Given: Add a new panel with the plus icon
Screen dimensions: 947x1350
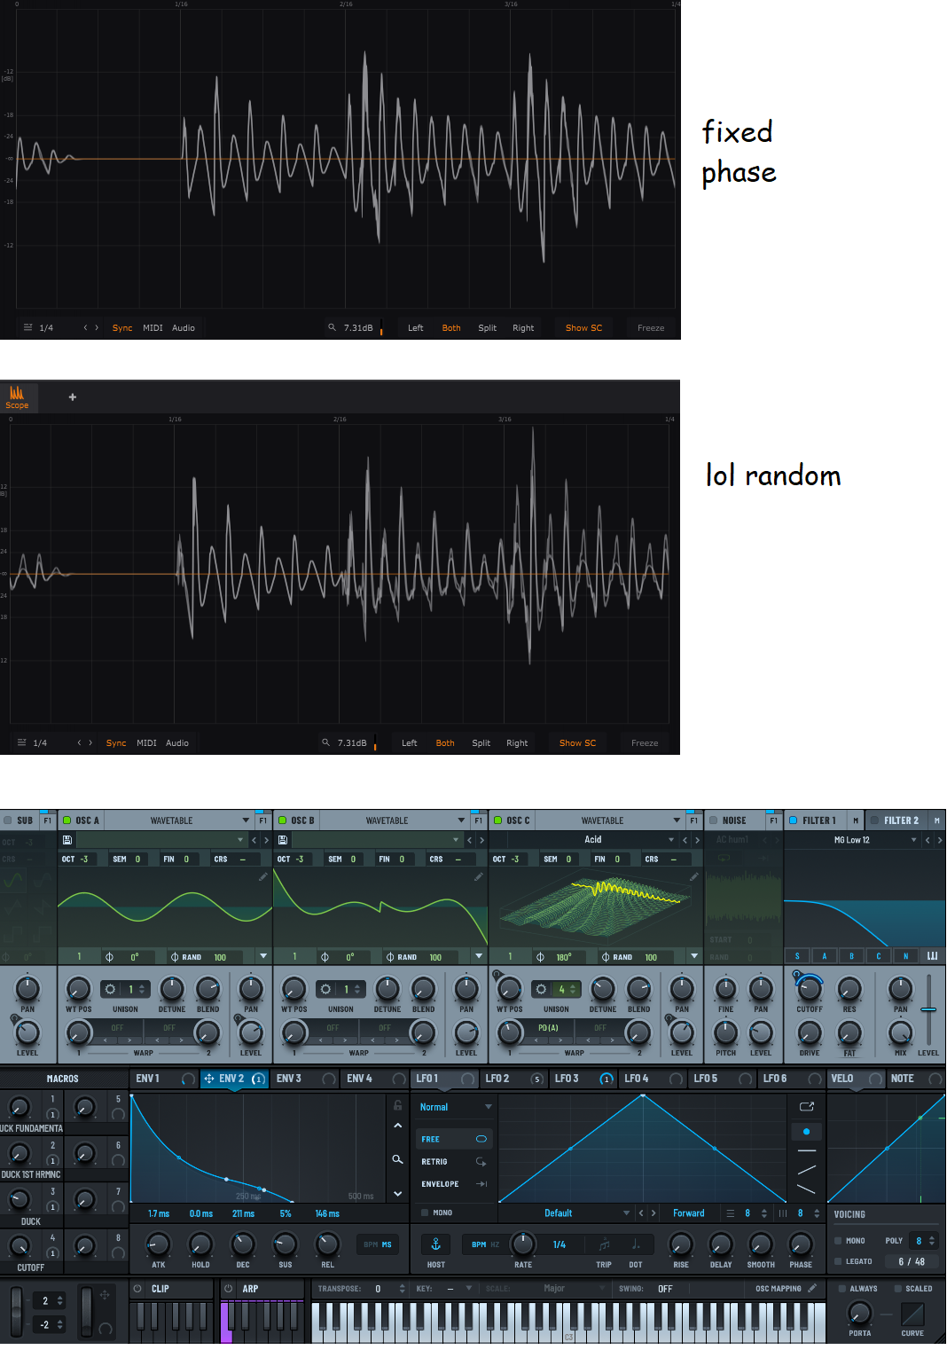Looking at the screenshot, I should (x=73, y=396).
